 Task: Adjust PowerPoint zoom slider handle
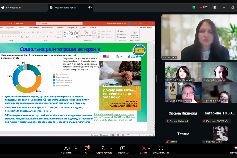click(139, 135)
